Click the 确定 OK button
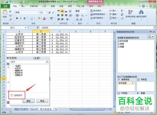This screenshot has height=115, width=157. click(x=29, y=101)
